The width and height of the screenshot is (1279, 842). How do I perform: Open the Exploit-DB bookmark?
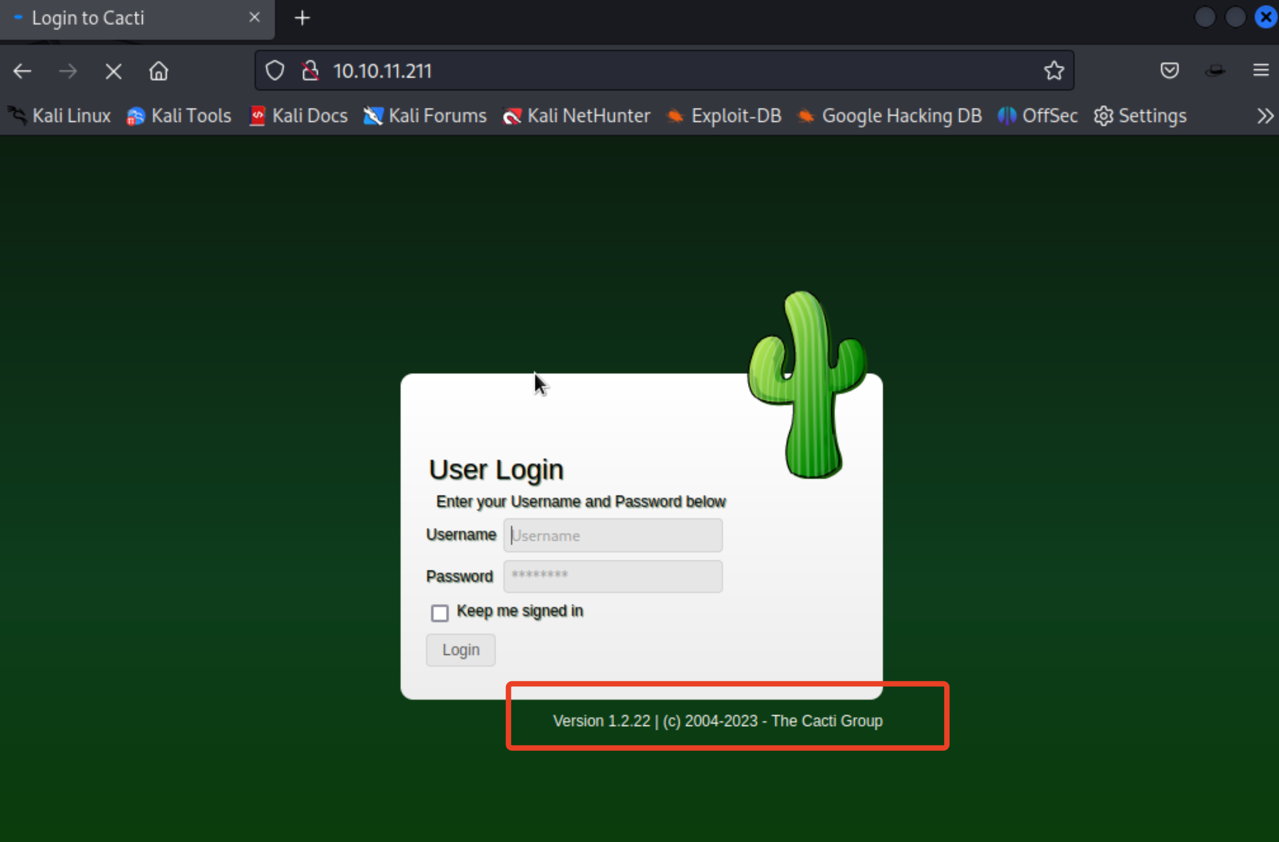click(x=723, y=116)
